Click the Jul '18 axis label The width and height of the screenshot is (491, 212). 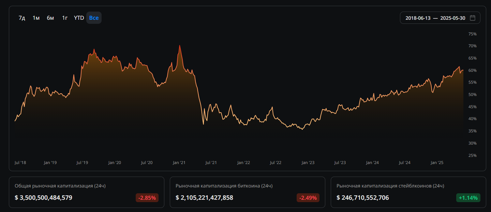20,163
